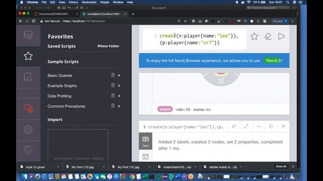Delete the Basic Queries folder
The width and height of the screenshot is (323, 181).
click(x=113, y=75)
